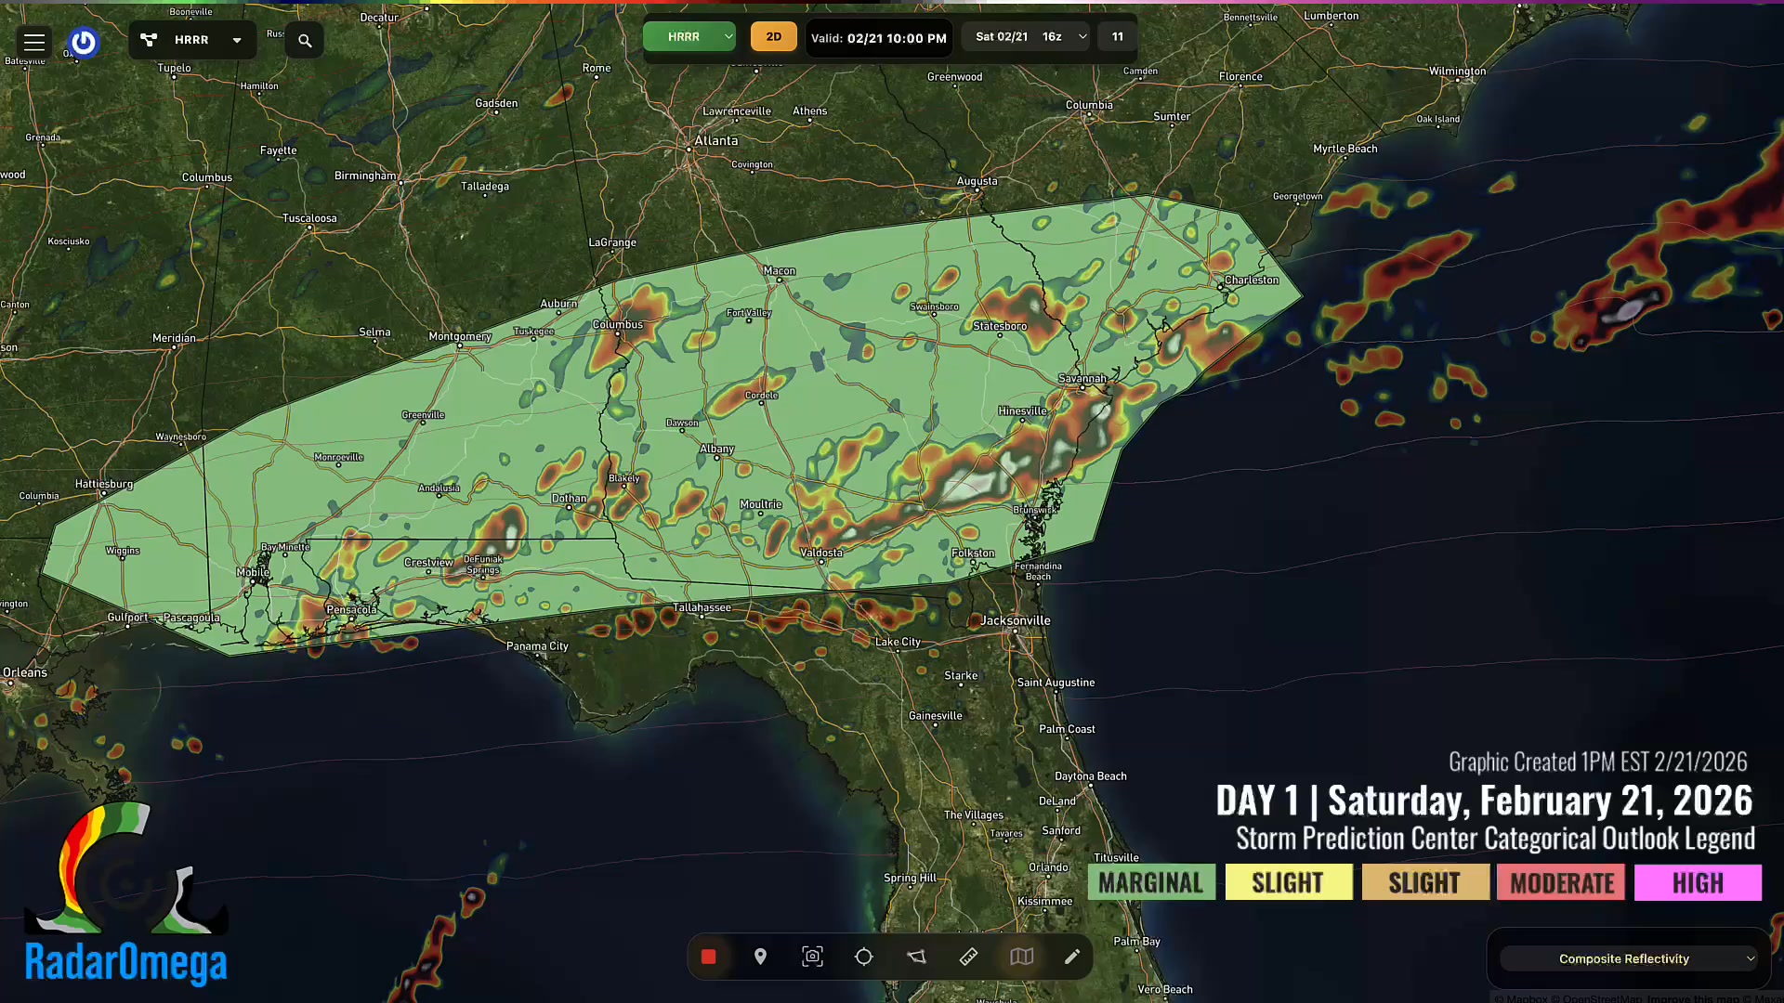Click the 'Albany' city label
1784x1003 pixels.
(716, 449)
